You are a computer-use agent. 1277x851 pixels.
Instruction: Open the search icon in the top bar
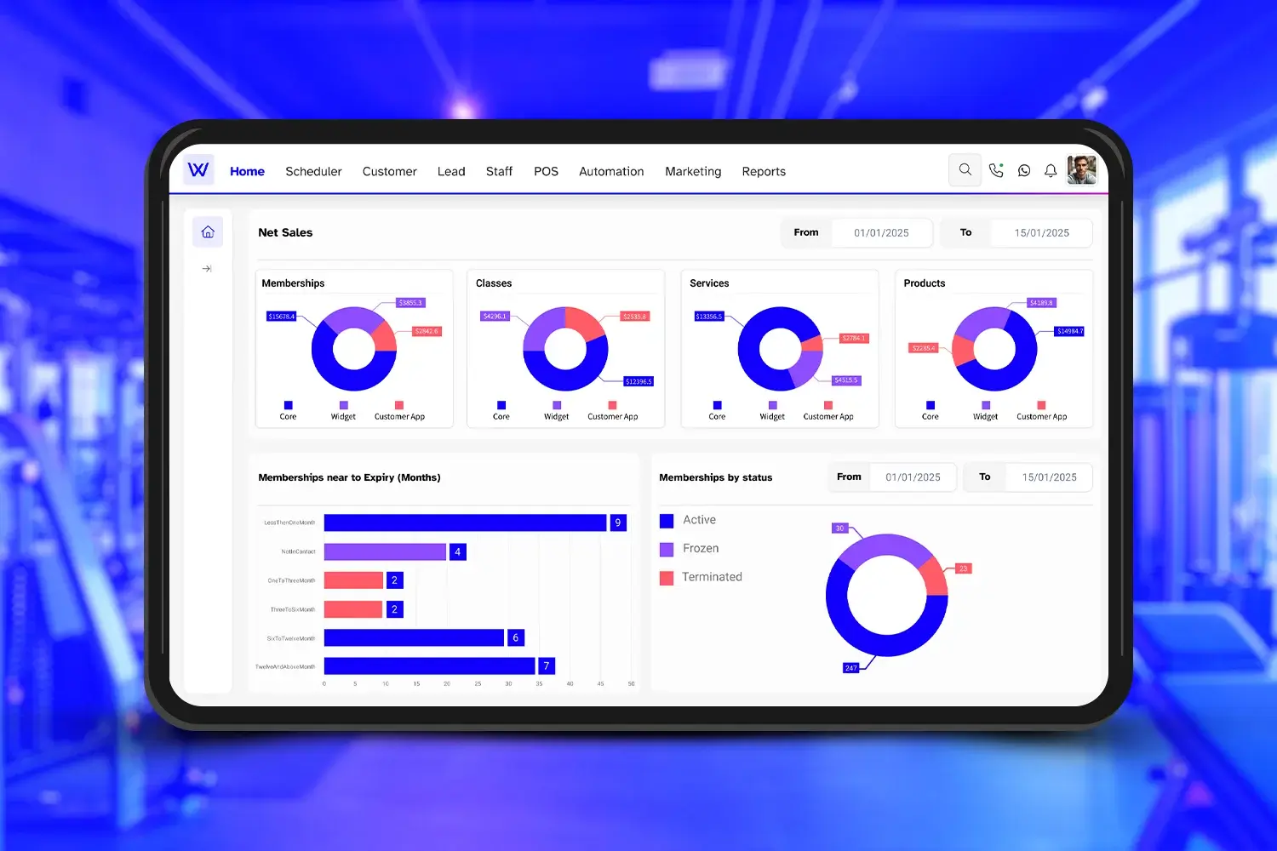click(x=965, y=169)
